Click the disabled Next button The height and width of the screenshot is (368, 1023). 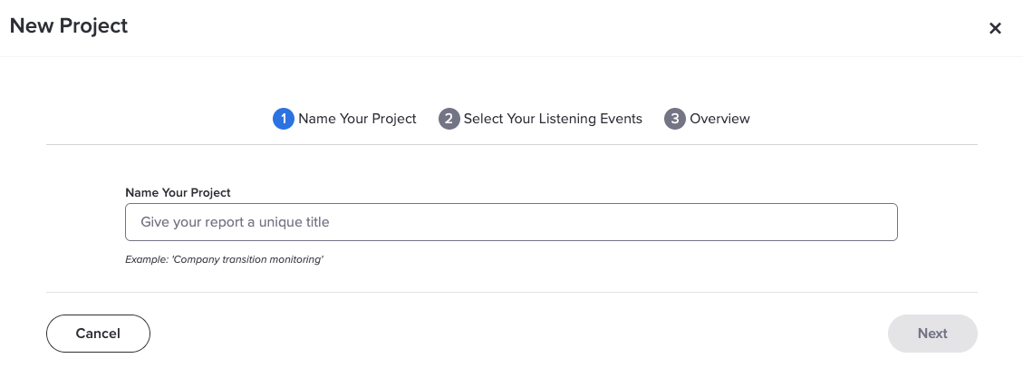tap(932, 334)
